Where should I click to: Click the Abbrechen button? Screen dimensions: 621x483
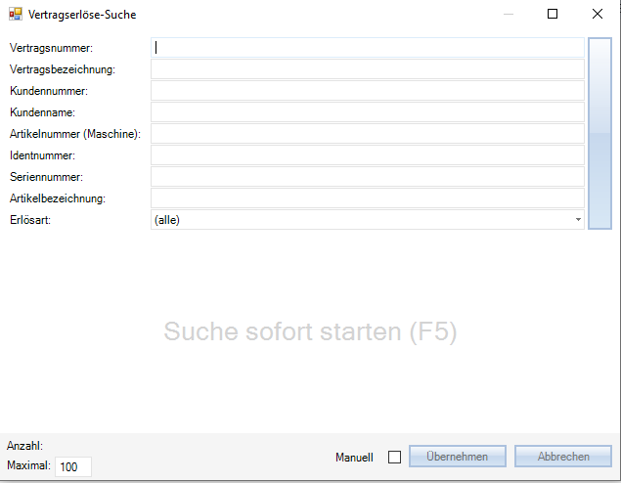(562, 457)
